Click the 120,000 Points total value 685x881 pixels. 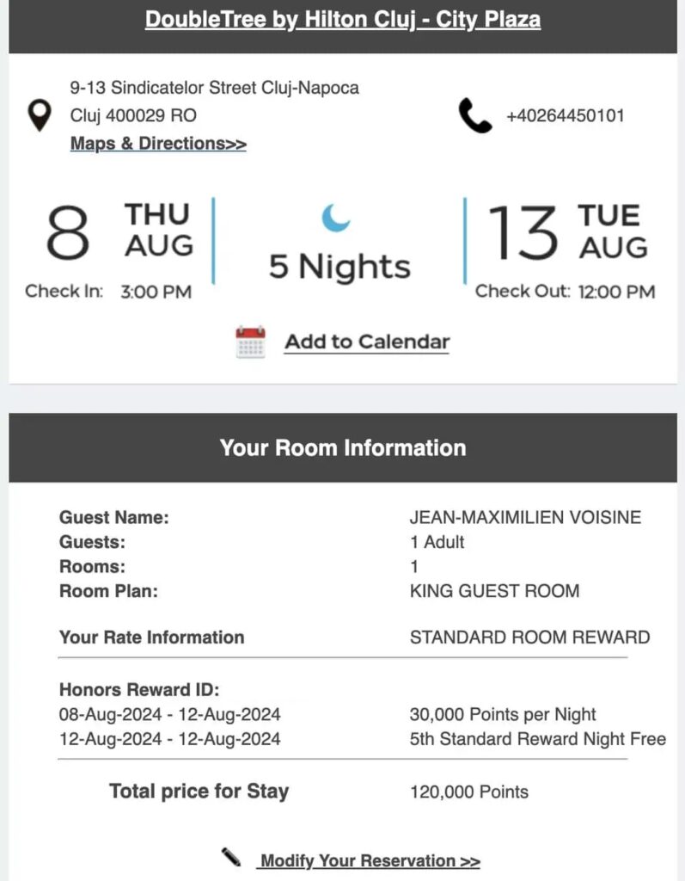(x=469, y=792)
